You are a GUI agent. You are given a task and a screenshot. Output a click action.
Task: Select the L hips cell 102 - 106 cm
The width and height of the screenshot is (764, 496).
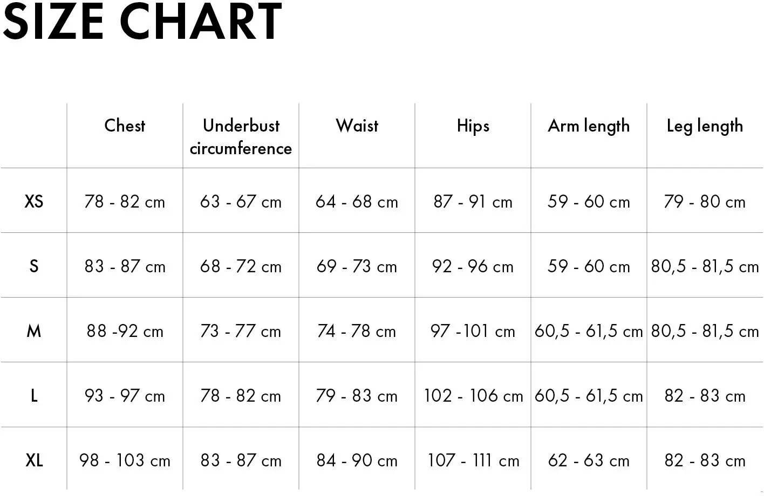click(x=473, y=396)
